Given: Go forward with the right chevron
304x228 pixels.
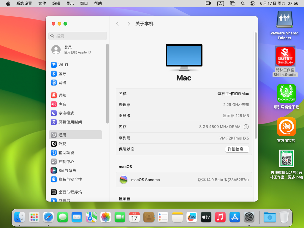Looking at the screenshot, I should (x=129, y=24).
